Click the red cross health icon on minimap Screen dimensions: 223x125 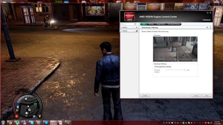pos(17,116)
